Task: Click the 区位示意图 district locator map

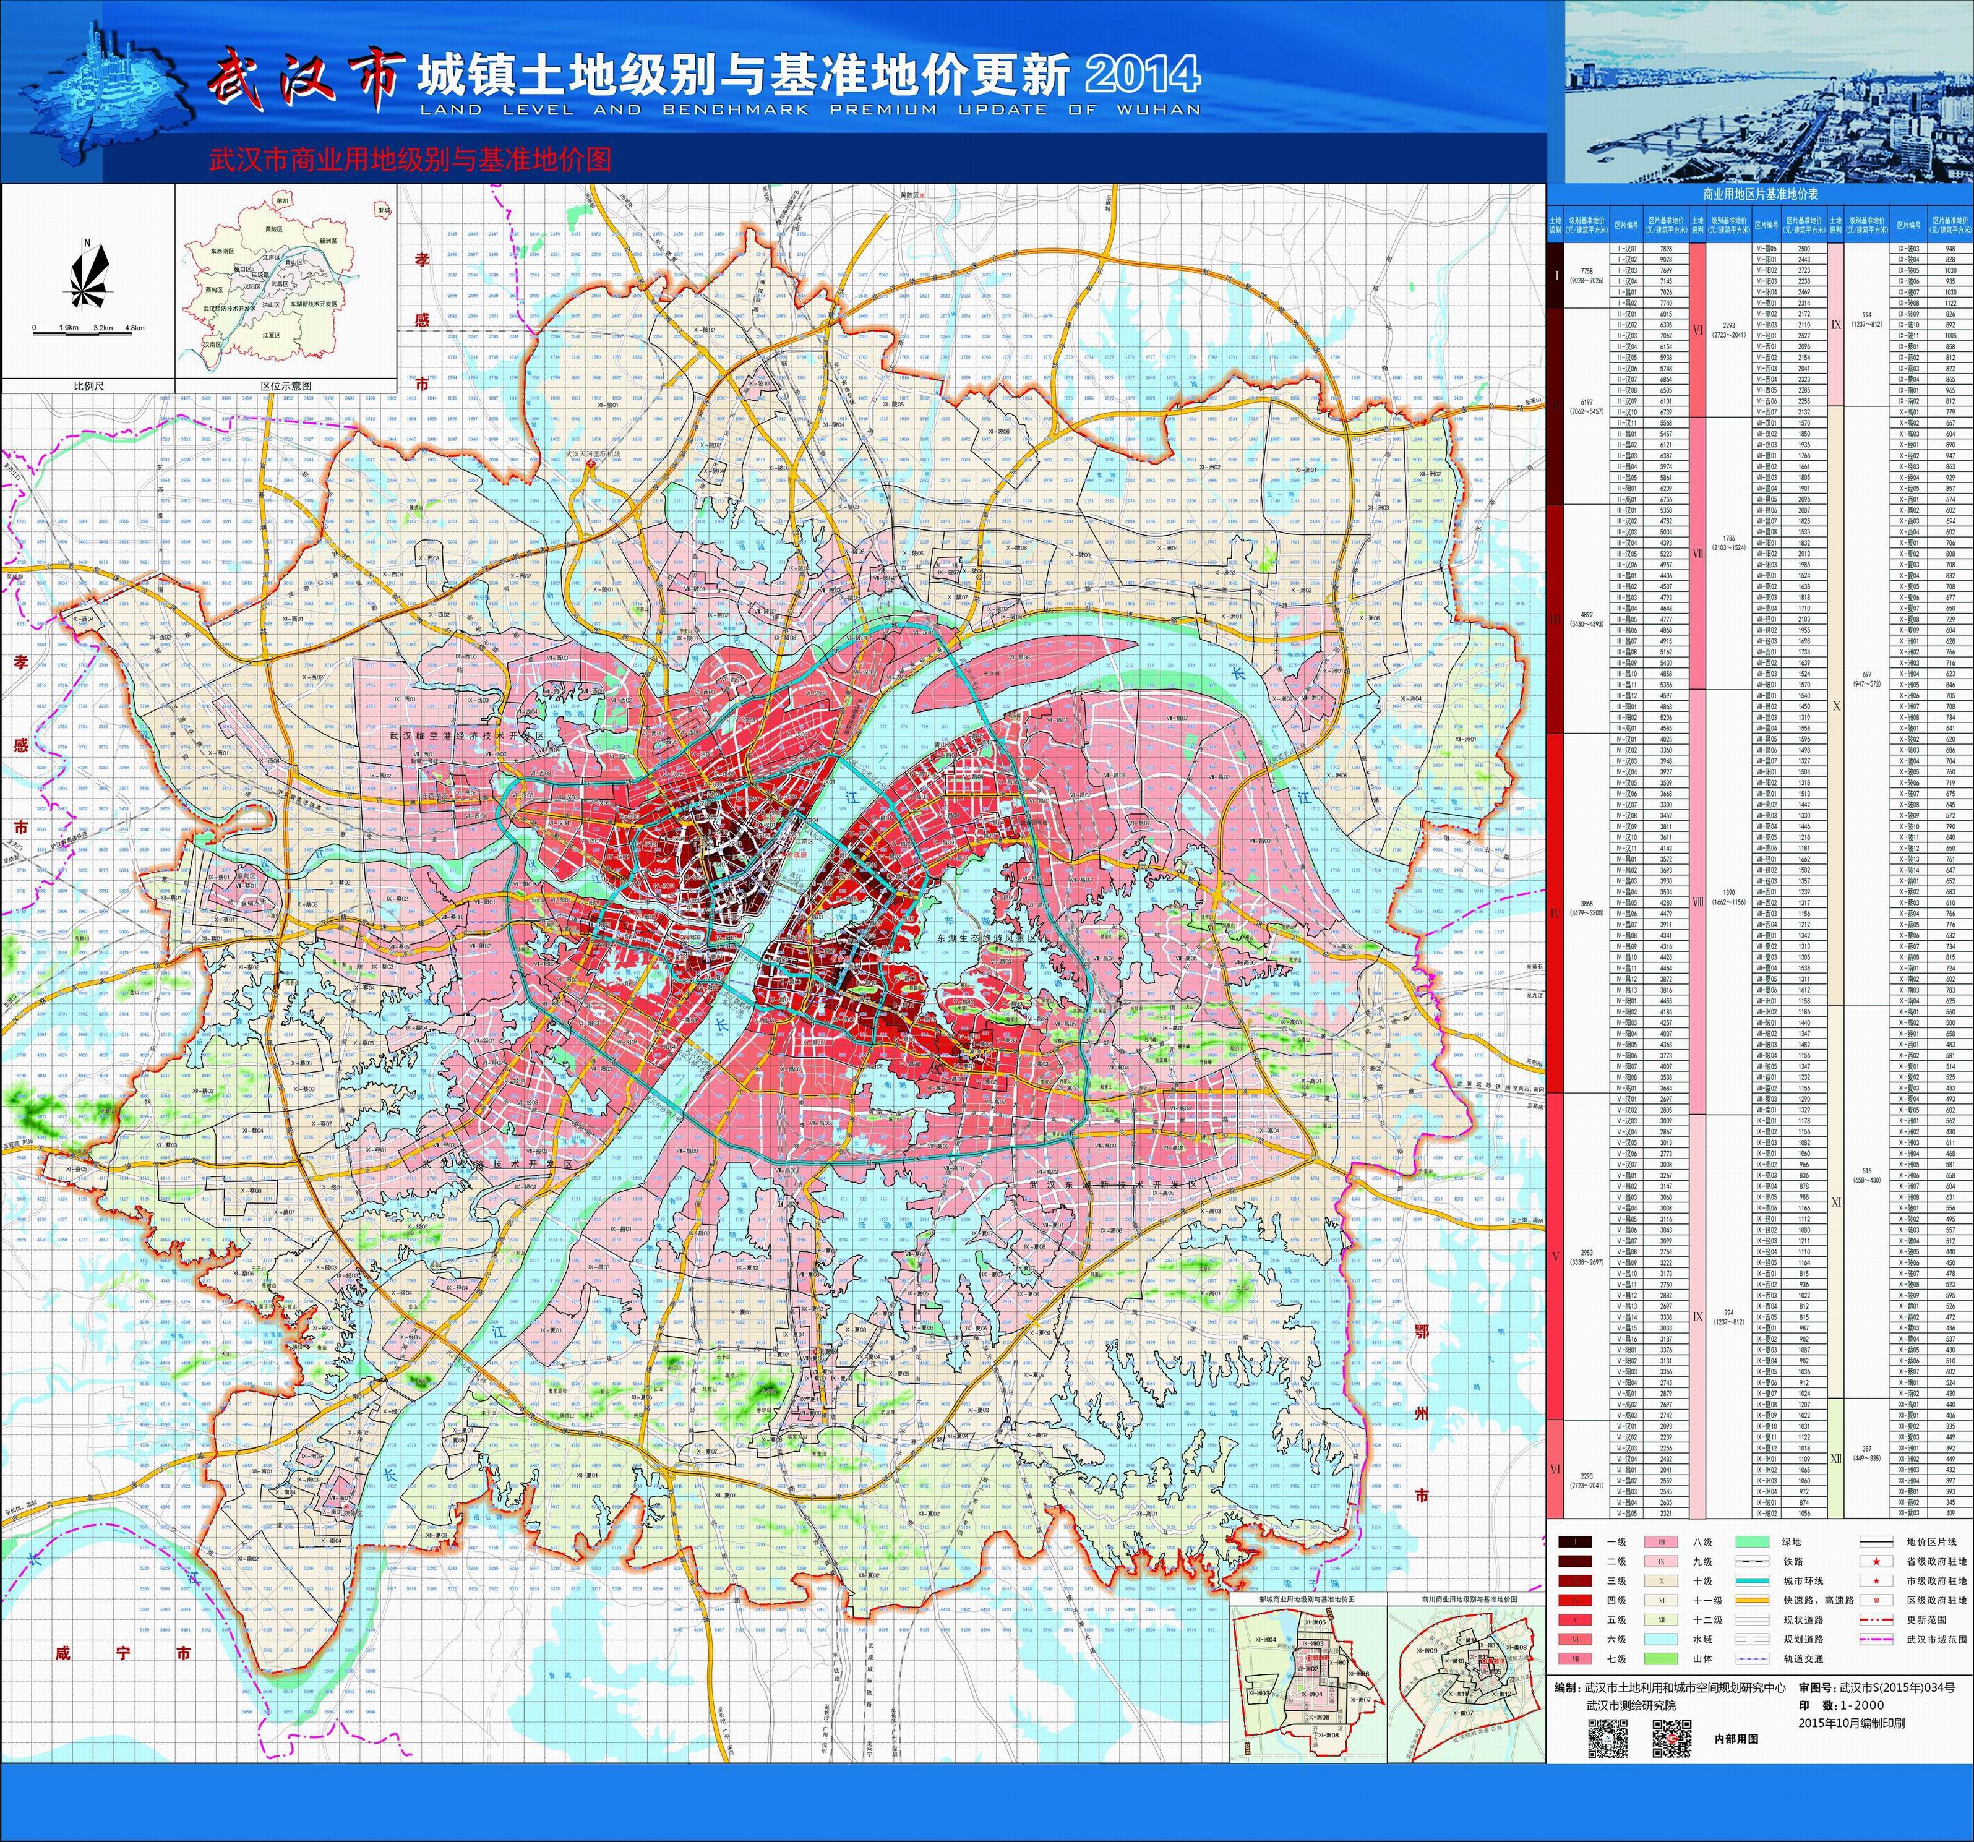Action: [286, 281]
